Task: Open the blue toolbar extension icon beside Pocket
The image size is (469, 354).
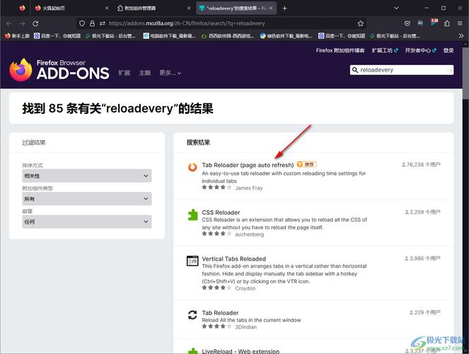Action: 420,23
